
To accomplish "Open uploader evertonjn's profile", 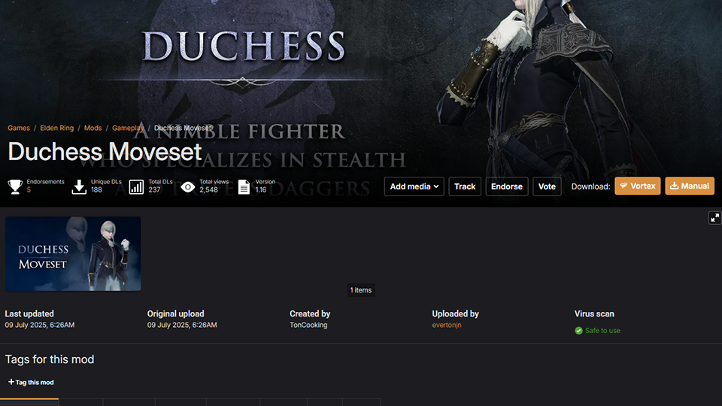I will [x=447, y=325].
